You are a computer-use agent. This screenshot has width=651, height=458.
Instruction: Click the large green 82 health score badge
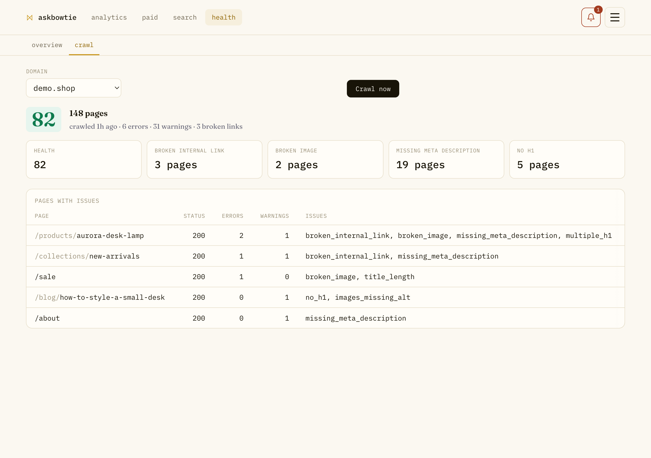pos(43,120)
